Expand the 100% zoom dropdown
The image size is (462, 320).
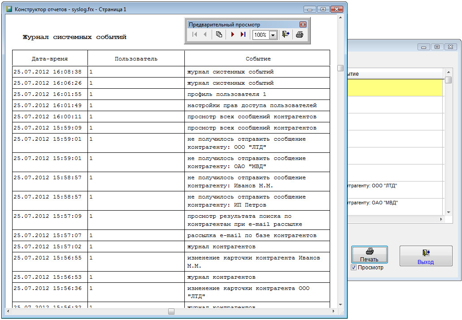(272, 35)
